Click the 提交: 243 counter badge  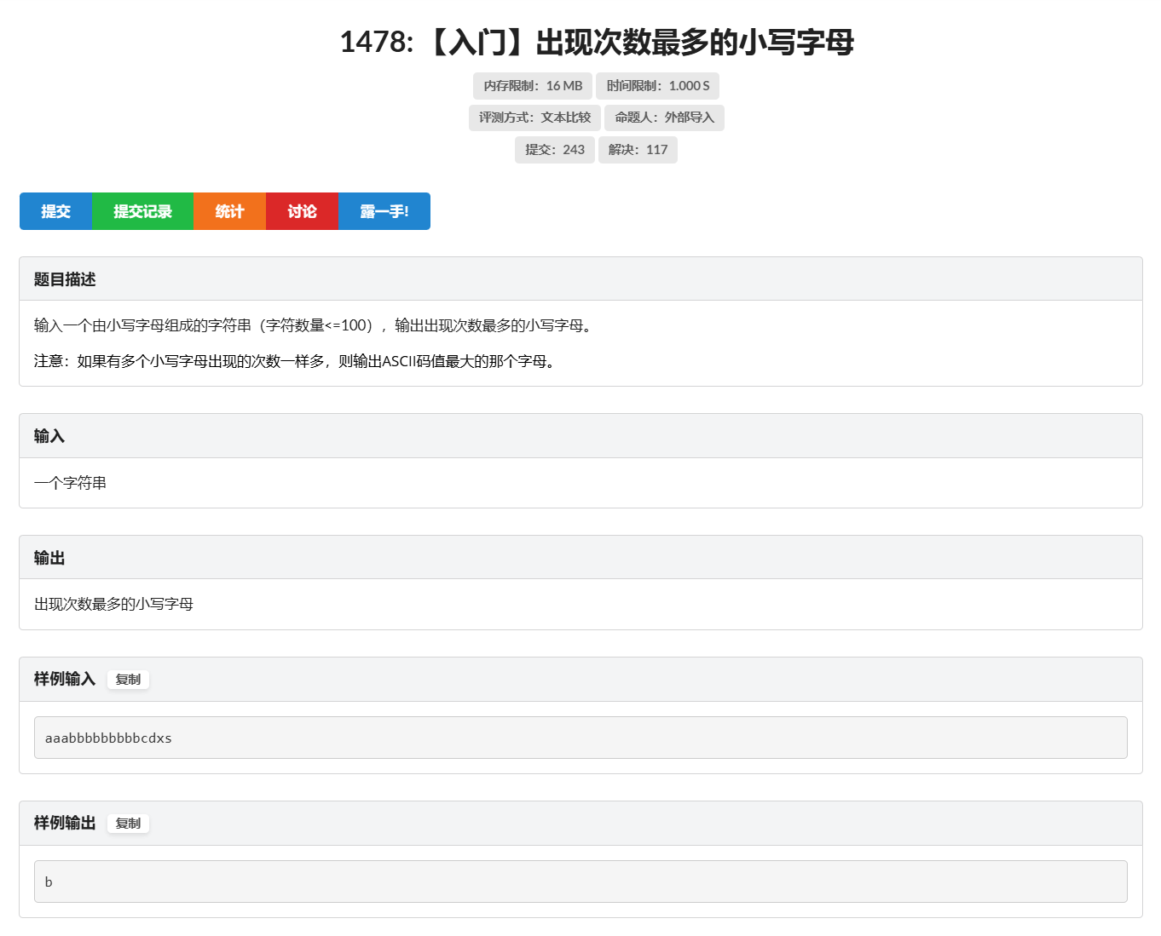(x=554, y=149)
